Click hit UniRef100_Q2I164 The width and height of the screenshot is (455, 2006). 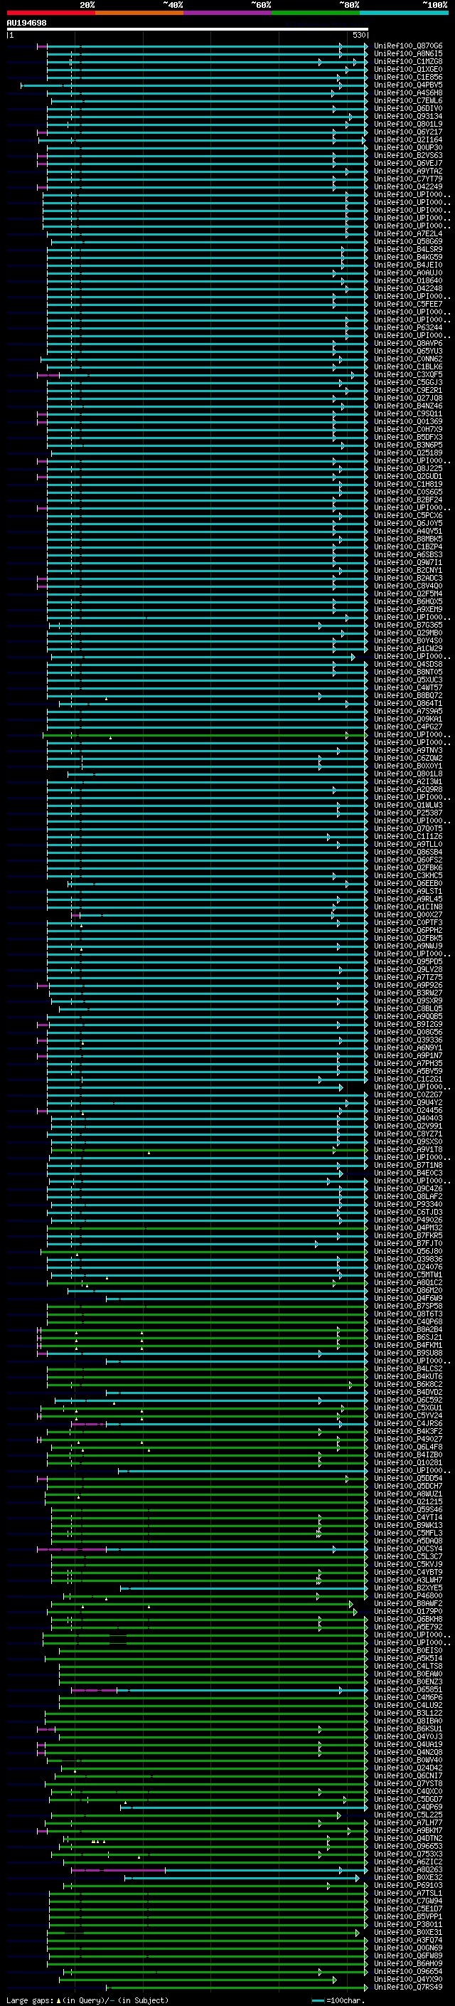(408, 139)
